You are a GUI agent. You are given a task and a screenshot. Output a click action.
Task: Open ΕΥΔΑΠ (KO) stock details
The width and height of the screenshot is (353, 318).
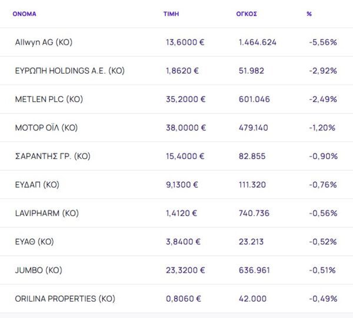pyautogui.click(x=37, y=185)
